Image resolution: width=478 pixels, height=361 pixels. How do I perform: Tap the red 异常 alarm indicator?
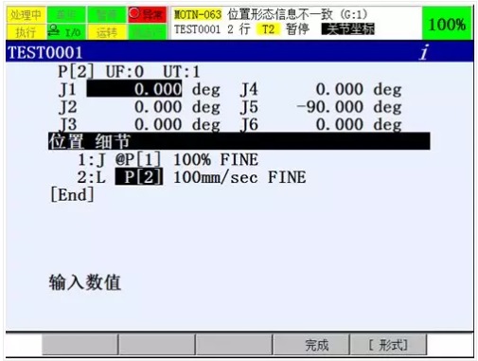[148, 14]
